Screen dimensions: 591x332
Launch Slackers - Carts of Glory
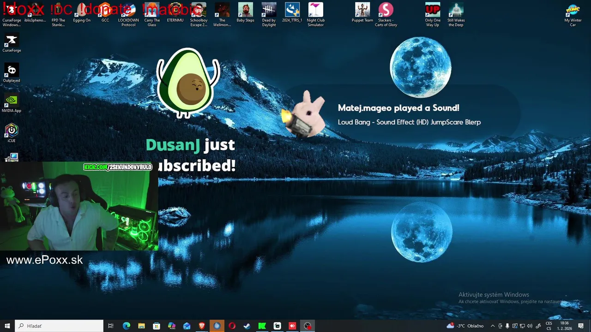[386, 15]
